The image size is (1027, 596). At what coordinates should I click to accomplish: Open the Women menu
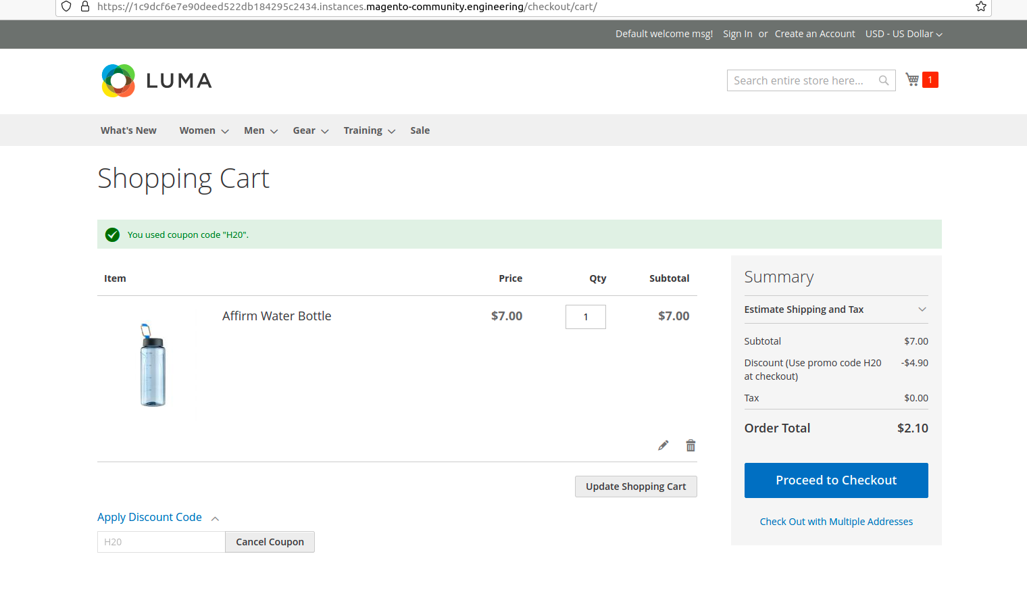tap(197, 130)
